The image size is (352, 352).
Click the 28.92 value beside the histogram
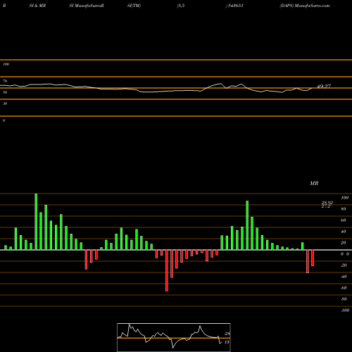(x=327, y=203)
